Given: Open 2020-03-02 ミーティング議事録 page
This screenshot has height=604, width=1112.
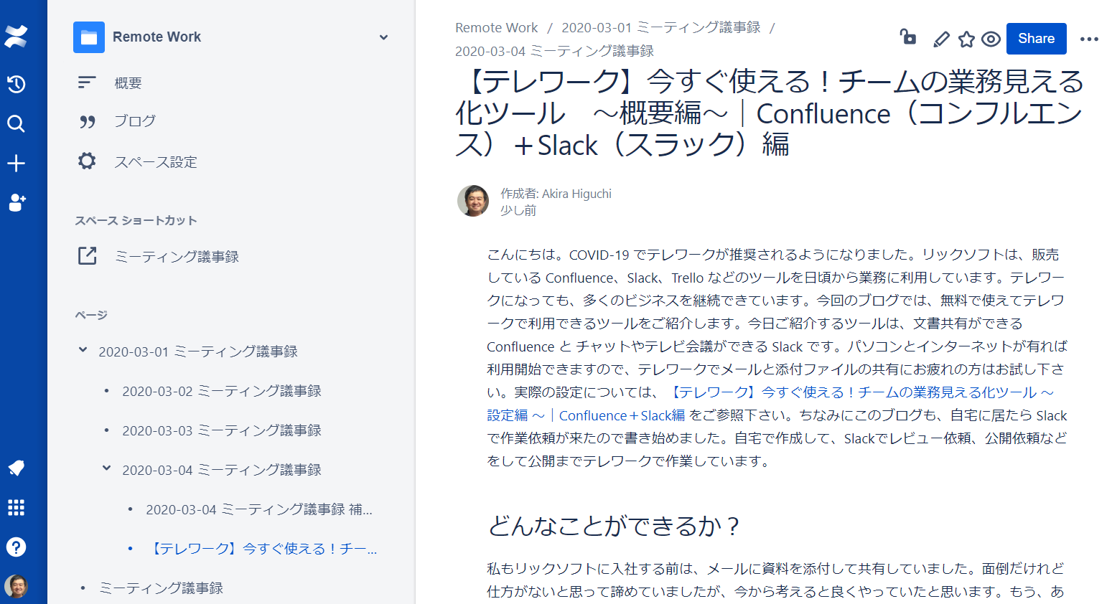Looking at the screenshot, I should coord(222,391).
